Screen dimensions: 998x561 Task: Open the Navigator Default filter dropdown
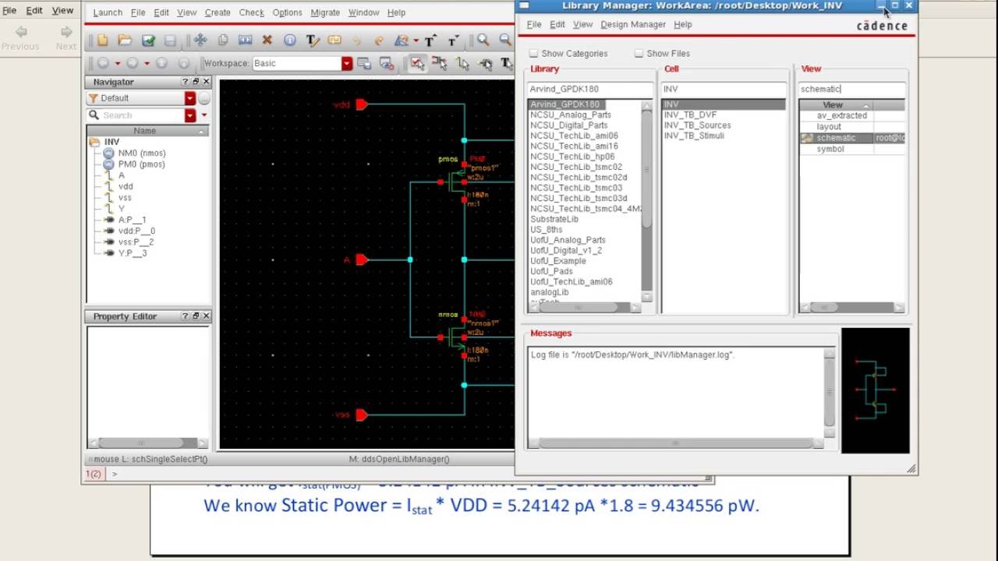pos(189,98)
